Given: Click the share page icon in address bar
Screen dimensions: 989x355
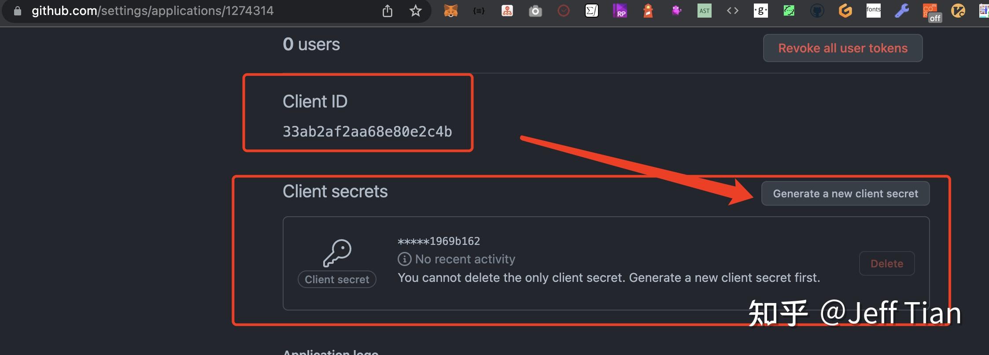Looking at the screenshot, I should click(x=387, y=11).
